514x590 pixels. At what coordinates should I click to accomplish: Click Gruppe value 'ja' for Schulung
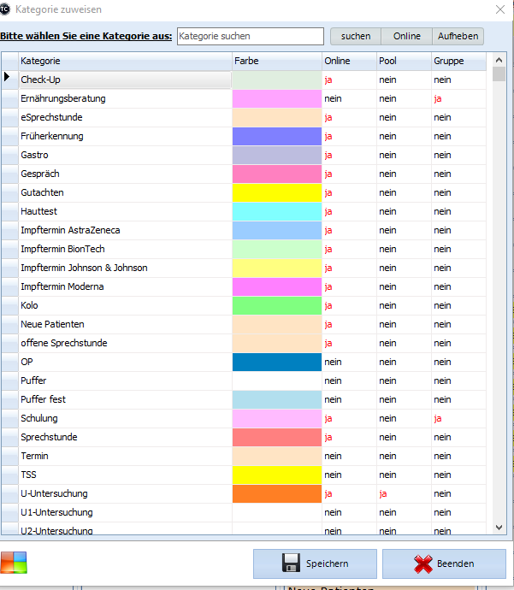[x=438, y=418]
